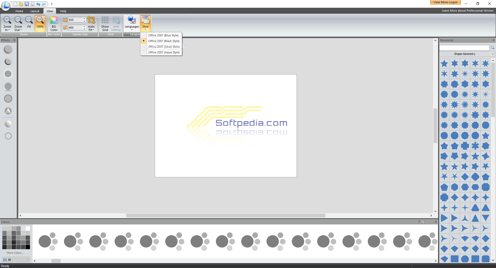Click the Zoom Out magnifier icon
Image resolution: width=496 pixels, height=268 pixels.
(18, 20)
